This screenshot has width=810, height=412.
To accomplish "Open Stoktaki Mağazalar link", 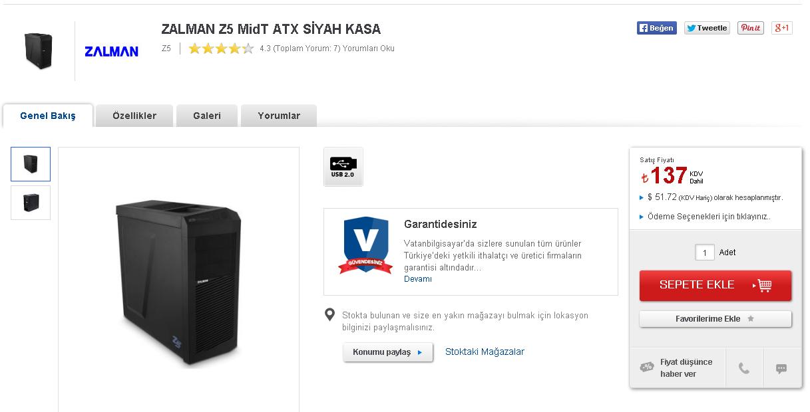I will 485,352.
